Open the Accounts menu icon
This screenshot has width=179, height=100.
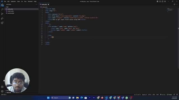point(2,87)
